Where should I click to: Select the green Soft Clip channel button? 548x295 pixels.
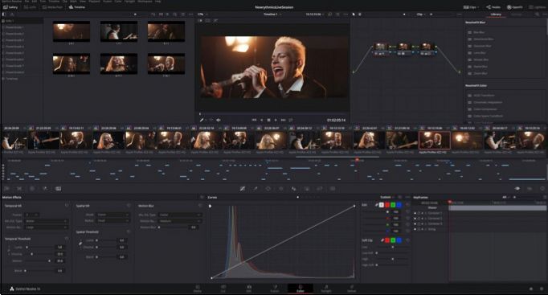(x=393, y=240)
